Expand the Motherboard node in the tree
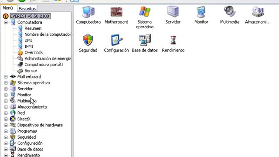Viewport: 279px width, 157px height. pyautogui.click(x=6, y=77)
